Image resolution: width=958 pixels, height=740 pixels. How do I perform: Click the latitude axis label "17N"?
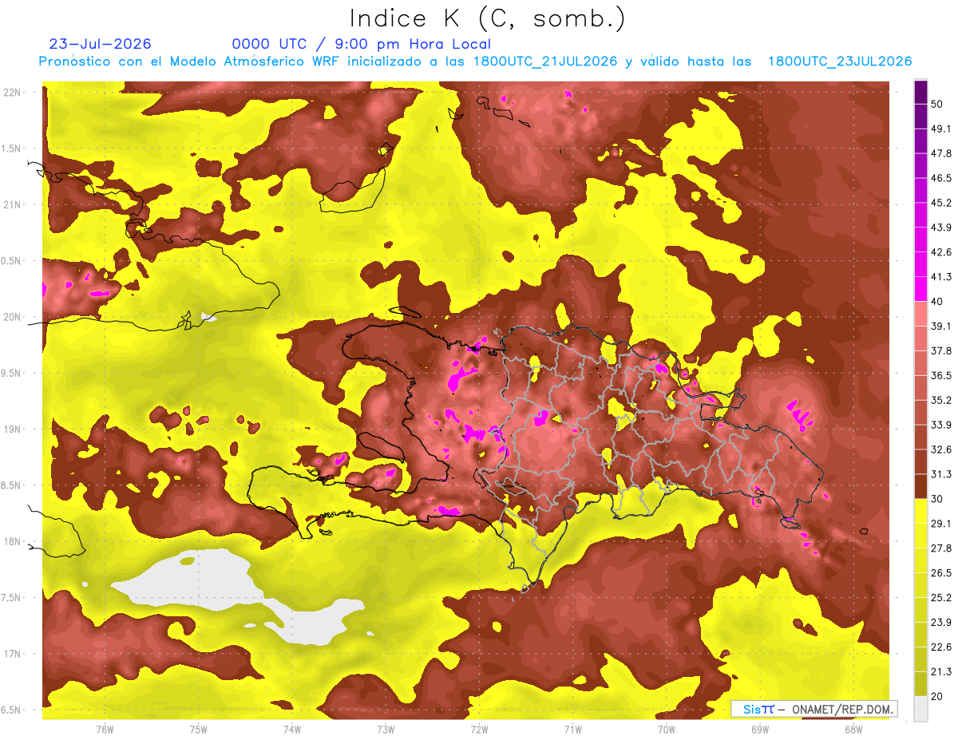12,654
